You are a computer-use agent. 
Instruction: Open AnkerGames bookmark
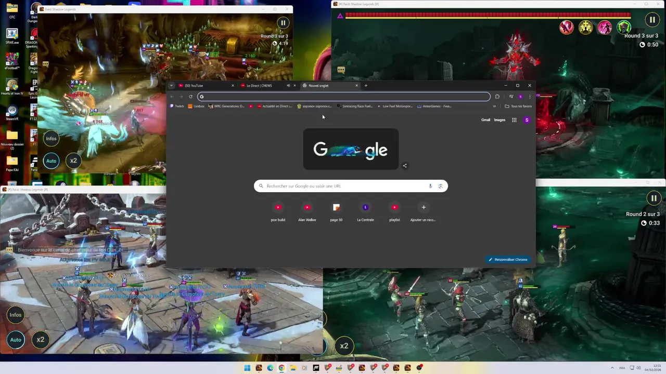(434, 106)
